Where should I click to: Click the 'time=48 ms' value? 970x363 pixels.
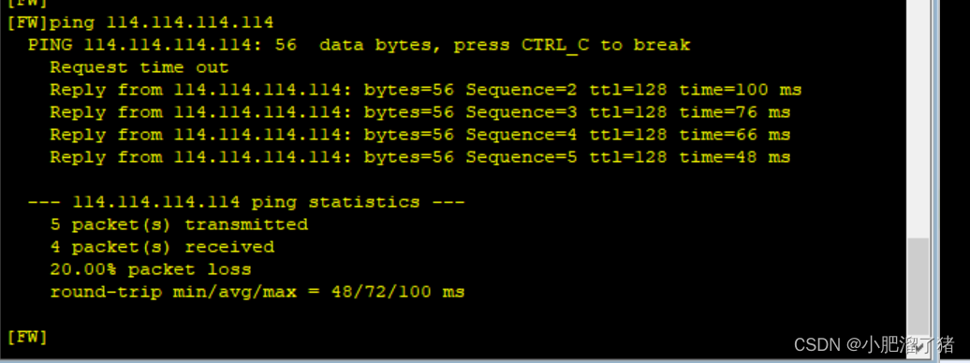point(735,157)
